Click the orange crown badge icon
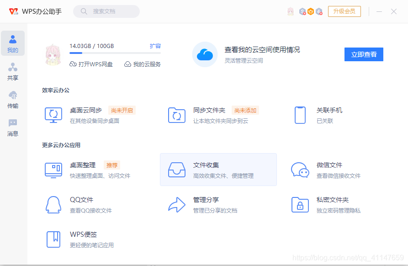Screen dimensions: 408x266 coord(311,11)
